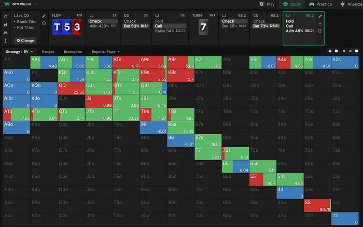Click the game controller icon in sidebar
Image resolution: width=363 pixels, height=227 pixels.
pos(5,32)
